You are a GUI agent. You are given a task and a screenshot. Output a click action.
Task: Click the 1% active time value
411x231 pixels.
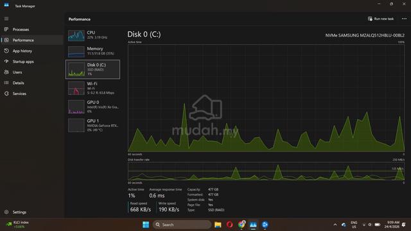click(x=132, y=196)
